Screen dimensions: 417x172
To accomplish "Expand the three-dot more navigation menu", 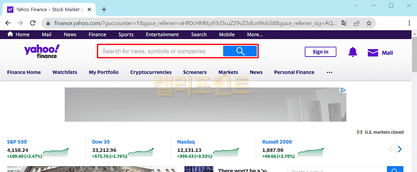I will [329, 72].
